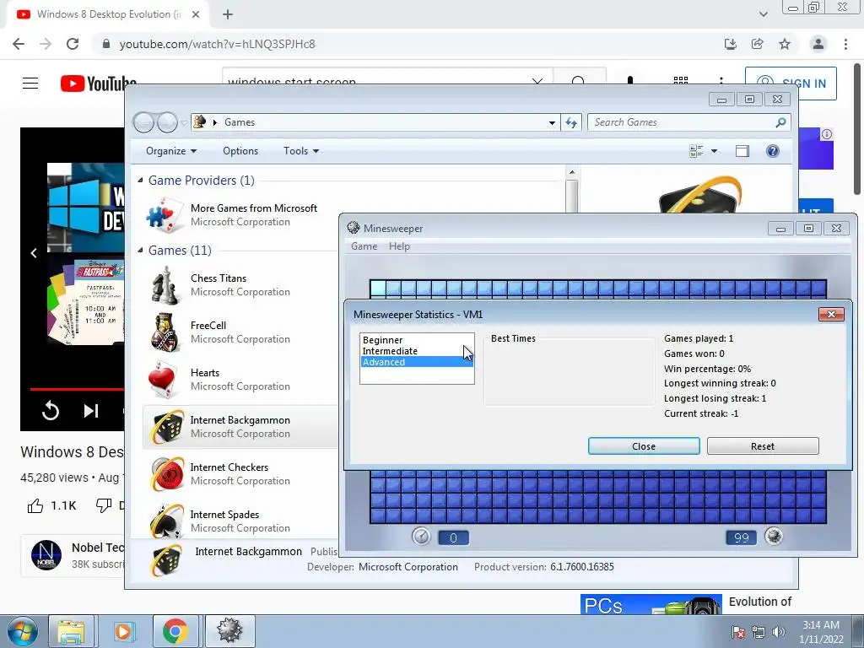This screenshot has width=864, height=648.
Task: Close the Windows 8 Desktop Evolution tab
Action: [x=196, y=14]
